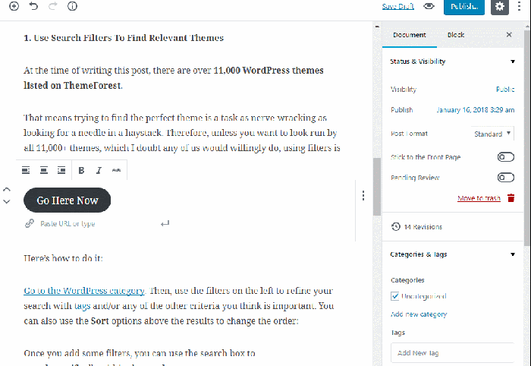Open the content structure info icon
The width and height of the screenshot is (531, 366).
[x=72, y=6]
